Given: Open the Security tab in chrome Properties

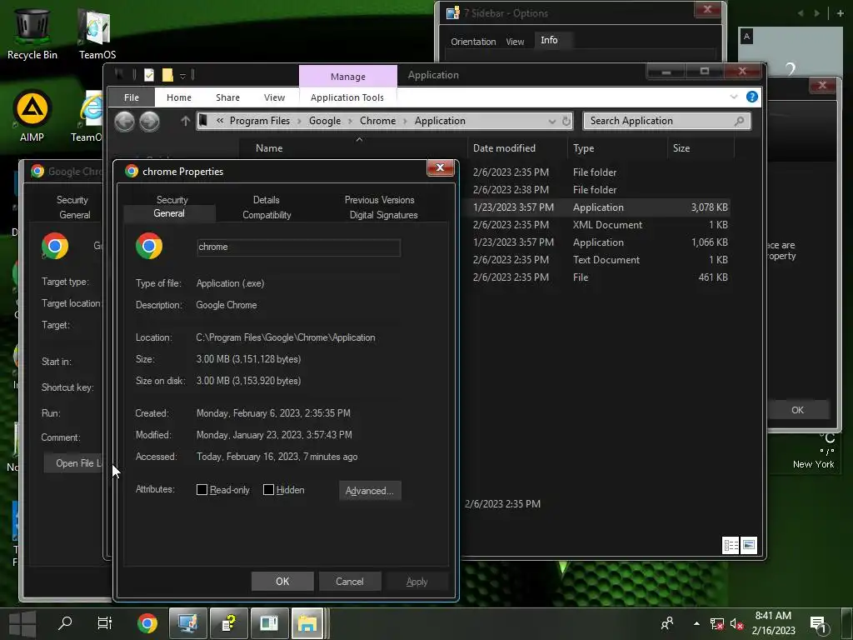Looking at the screenshot, I should 172,200.
